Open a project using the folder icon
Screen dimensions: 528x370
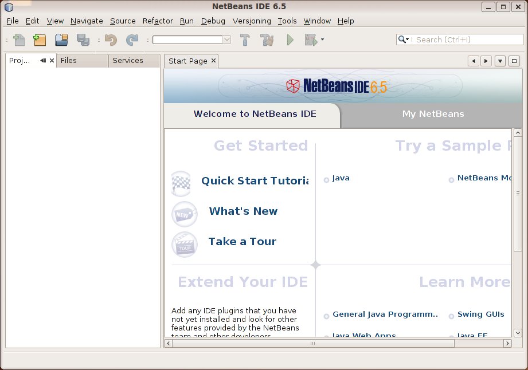coord(61,40)
